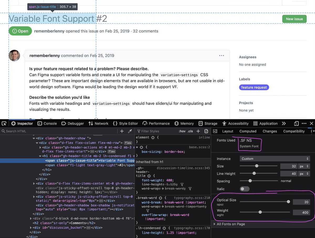Image resolution: width=315 pixels, height=238 pixels.
Task: Select the f1-light text-gray-light span node
Action: pos(90,165)
